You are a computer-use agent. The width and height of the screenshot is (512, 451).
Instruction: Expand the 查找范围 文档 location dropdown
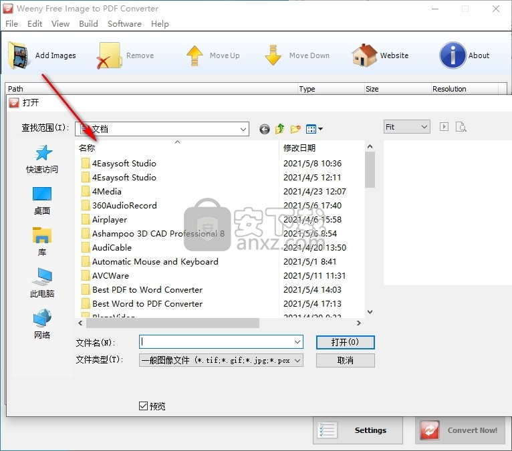243,129
